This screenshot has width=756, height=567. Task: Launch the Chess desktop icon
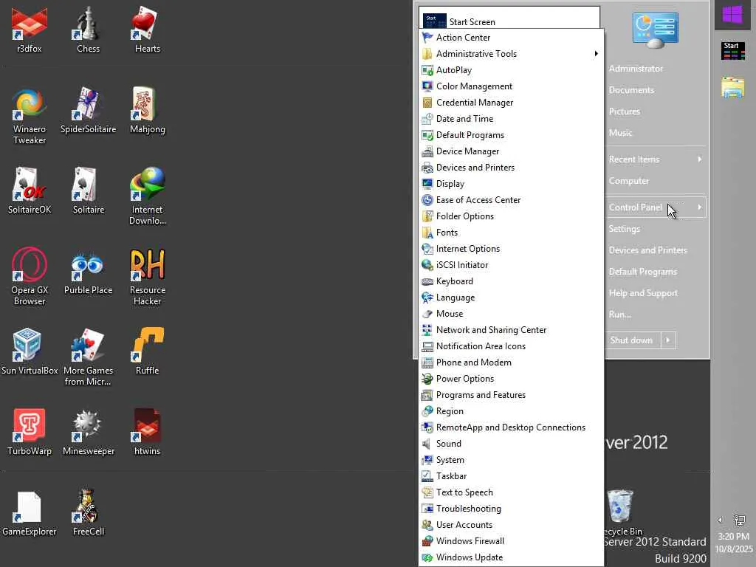pyautogui.click(x=89, y=30)
